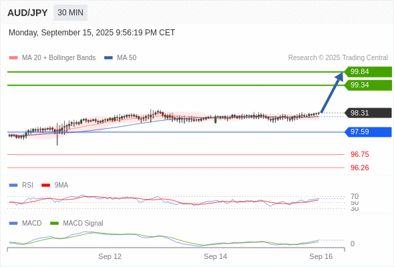This screenshot has width=394, height=267.
Task: Click the Research © 2025 Trading Central credit
Action: pos(338,58)
